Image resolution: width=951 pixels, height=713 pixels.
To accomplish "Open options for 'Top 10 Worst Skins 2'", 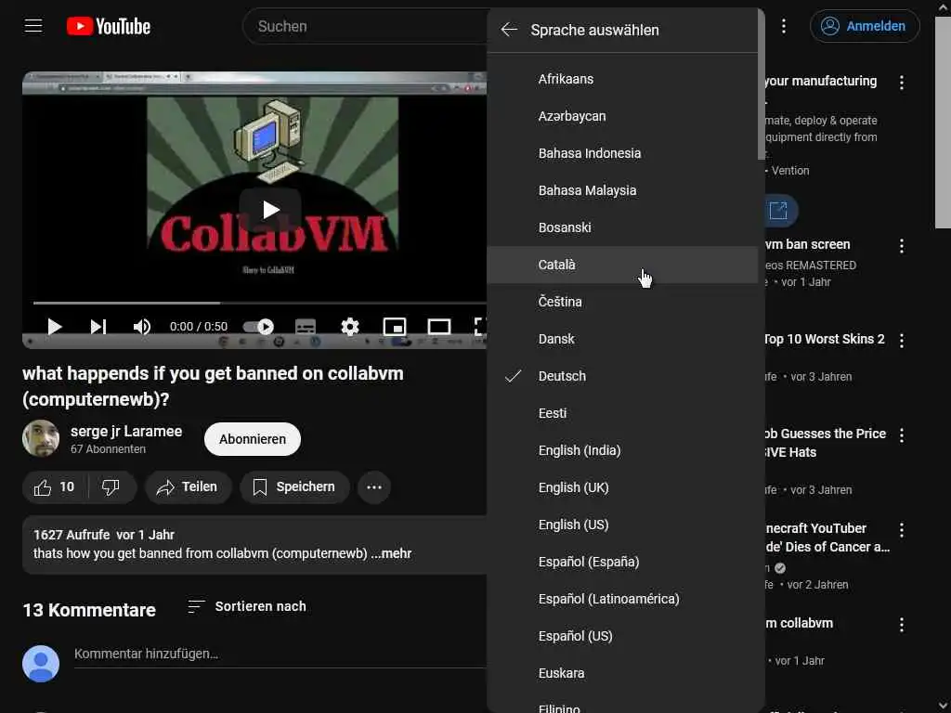I will [902, 341].
